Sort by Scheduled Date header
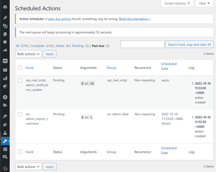 (169, 66)
